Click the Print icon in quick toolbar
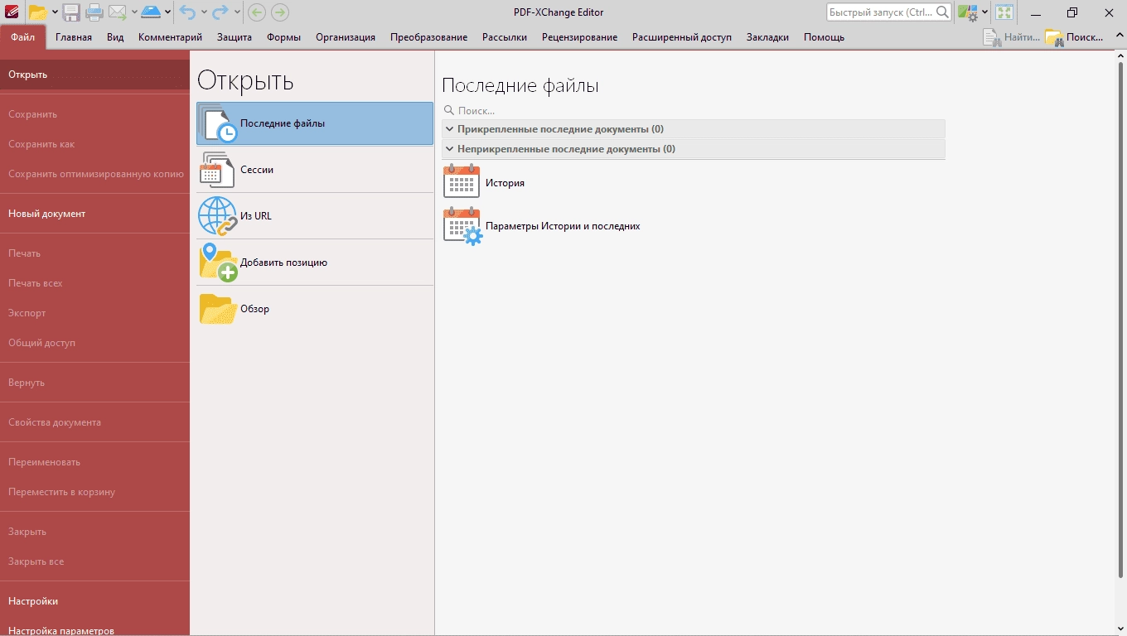Viewport: 1127px width, 636px height. pos(94,12)
